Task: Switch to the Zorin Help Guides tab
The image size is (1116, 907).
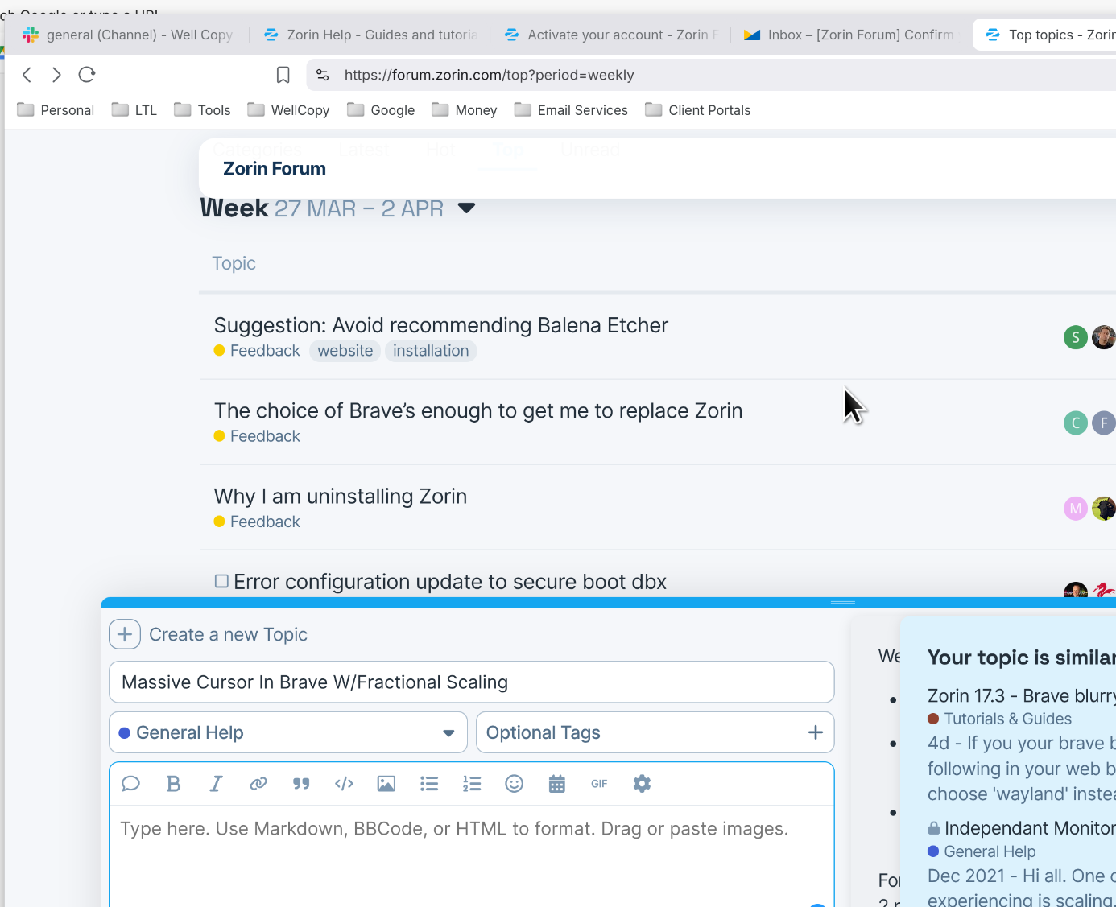Action: (371, 35)
